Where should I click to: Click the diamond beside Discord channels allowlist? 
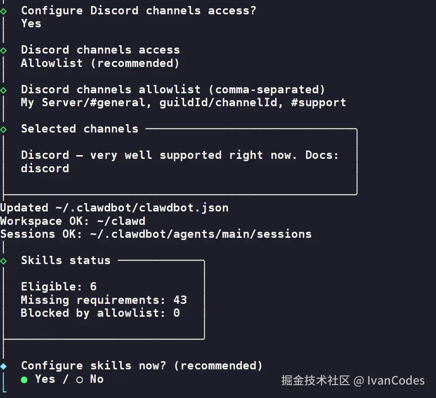(x=4, y=90)
